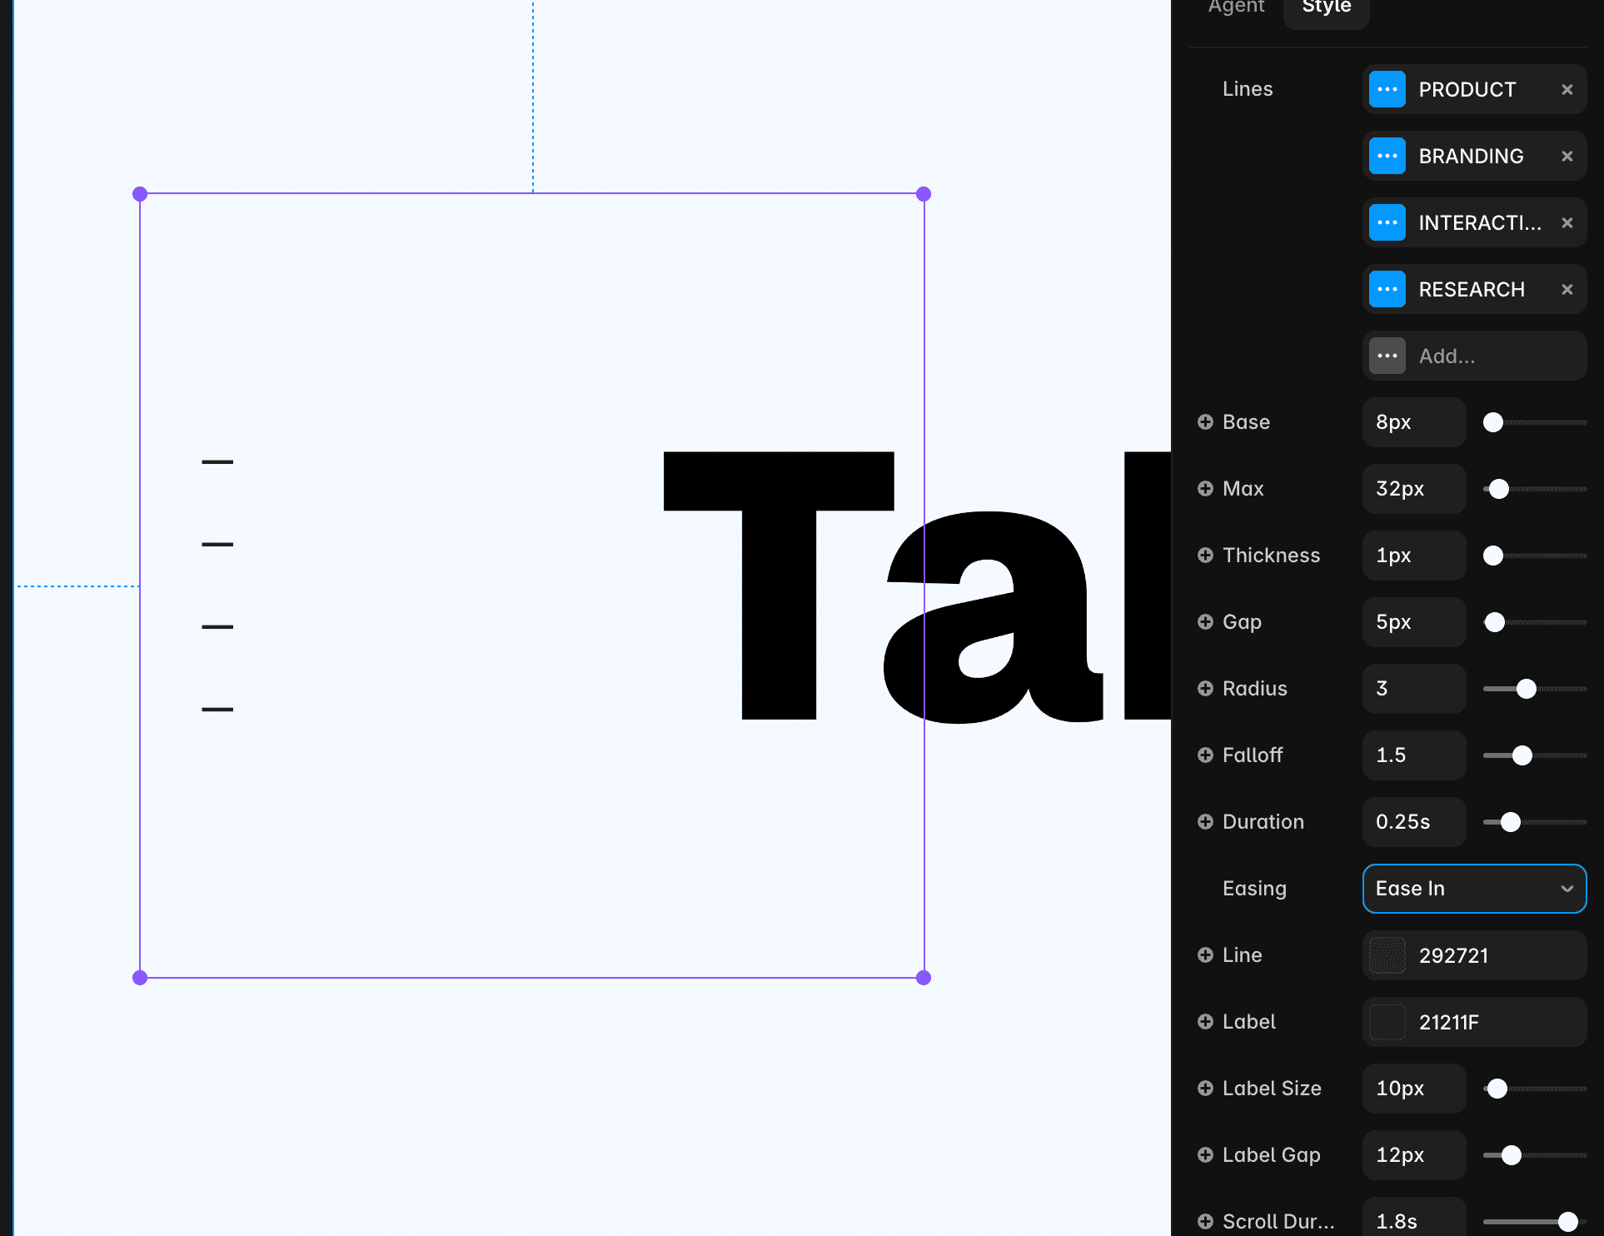Screen dimensions: 1604x1236
Task: Click the plus icon next to Radius
Action: click(x=1205, y=688)
